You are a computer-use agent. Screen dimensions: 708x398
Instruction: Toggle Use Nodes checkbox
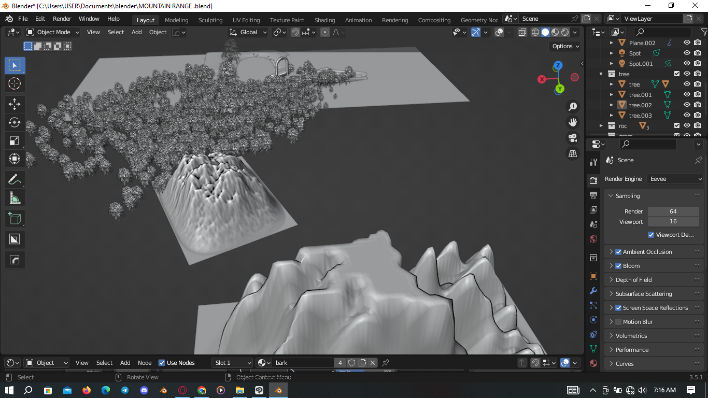(162, 363)
